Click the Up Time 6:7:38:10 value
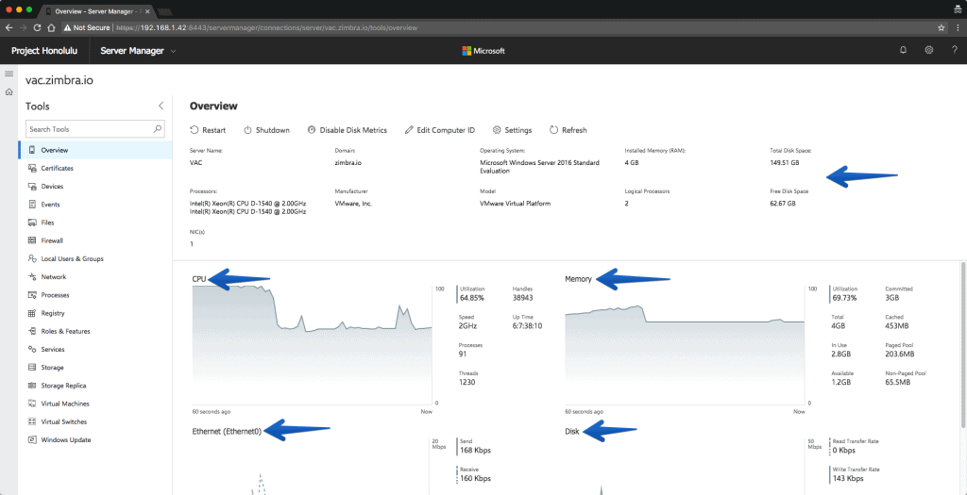 click(x=527, y=326)
